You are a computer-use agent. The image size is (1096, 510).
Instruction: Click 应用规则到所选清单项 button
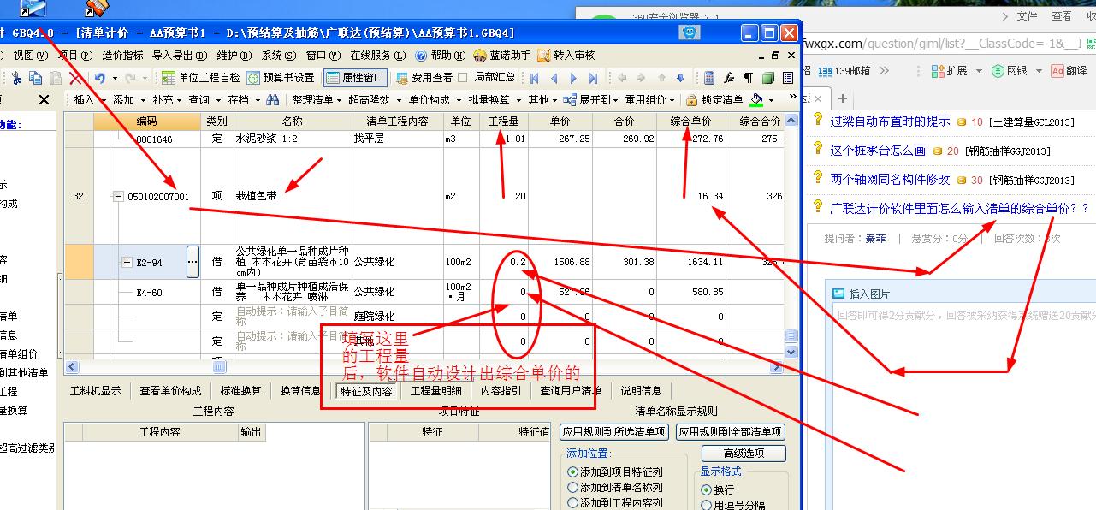coord(614,432)
